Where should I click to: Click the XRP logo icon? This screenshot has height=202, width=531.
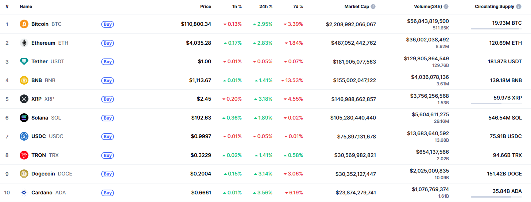click(x=24, y=99)
